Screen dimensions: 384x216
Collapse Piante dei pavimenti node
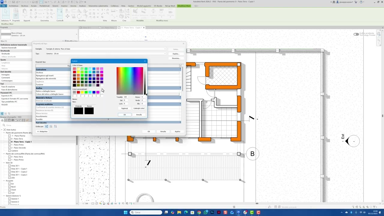[4, 133]
